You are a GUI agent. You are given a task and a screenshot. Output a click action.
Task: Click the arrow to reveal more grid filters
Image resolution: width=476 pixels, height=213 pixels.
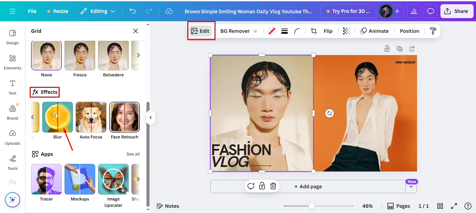tap(138, 55)
